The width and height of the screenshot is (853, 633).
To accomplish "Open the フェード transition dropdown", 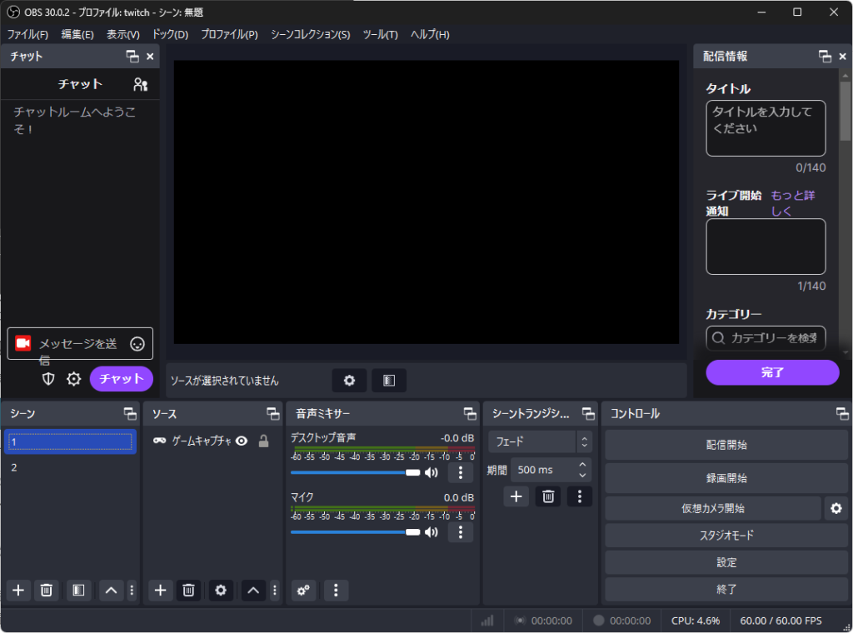I will point(541,441).
